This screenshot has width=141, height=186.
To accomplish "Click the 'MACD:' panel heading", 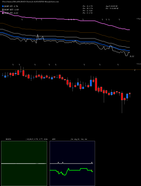I will [x=8, y=139].
